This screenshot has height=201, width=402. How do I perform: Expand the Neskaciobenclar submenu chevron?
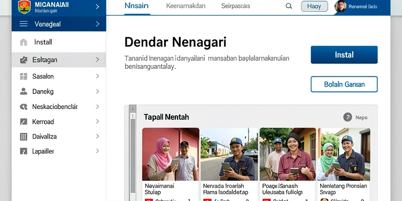[x=97, y=107]
